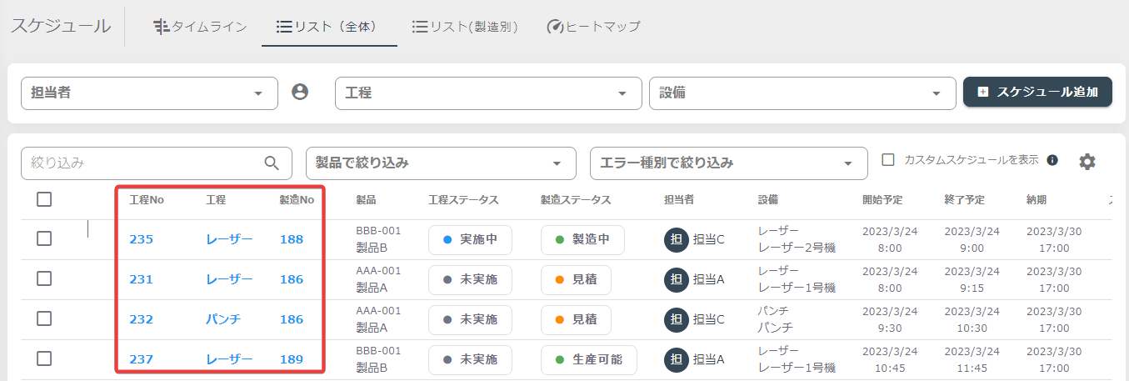Click the info icon next to カスタムスケジュールを表示
Image resolution: width=1129 pixels, height=381 pixels.
click(x=1052, y=160)
